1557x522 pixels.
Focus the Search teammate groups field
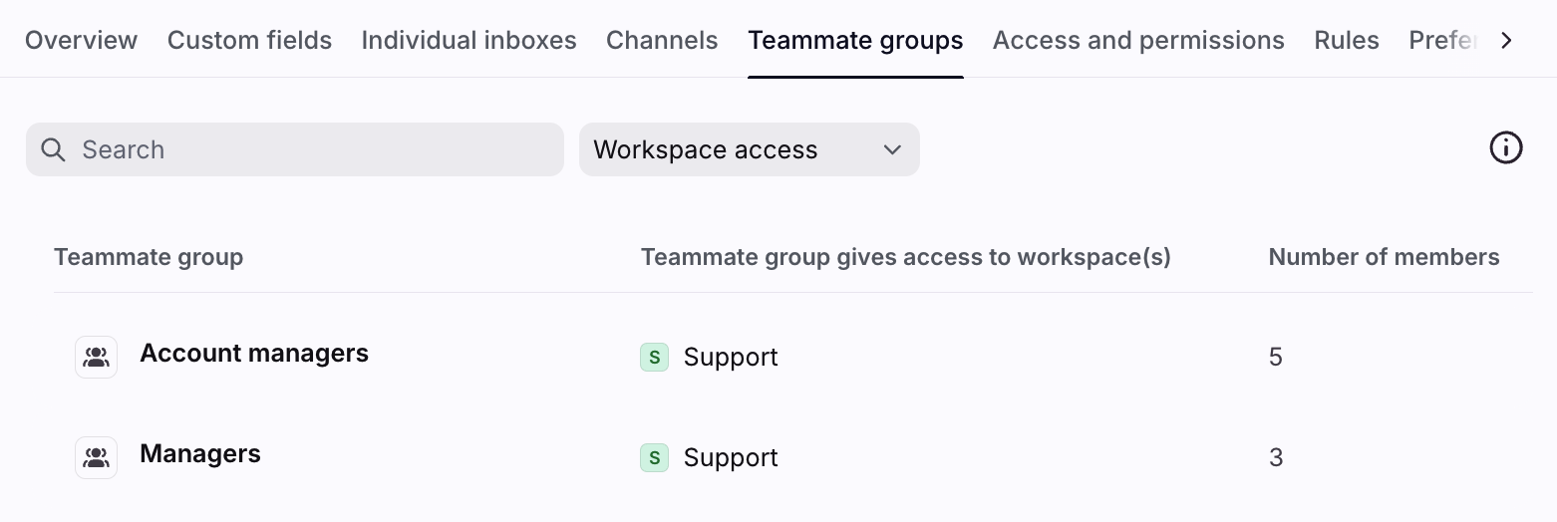pyautogui.click(x=309, y=149)
